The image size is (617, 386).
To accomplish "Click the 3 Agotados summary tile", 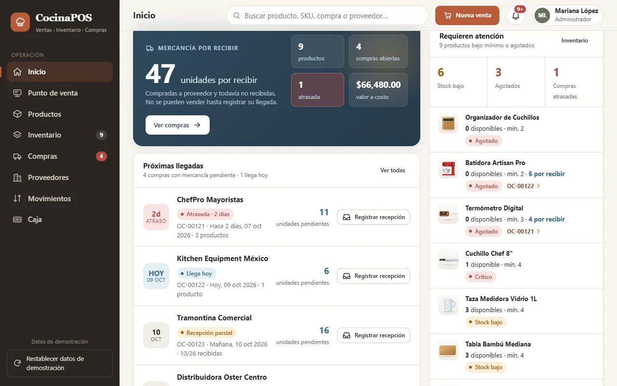I will pos(516,82).
